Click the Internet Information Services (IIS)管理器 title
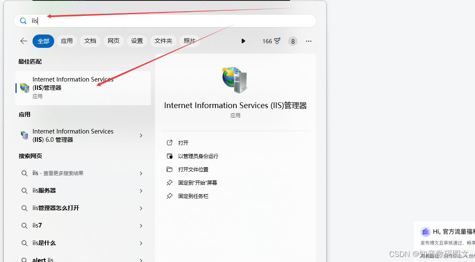The image size is (475, 262). 235,106
